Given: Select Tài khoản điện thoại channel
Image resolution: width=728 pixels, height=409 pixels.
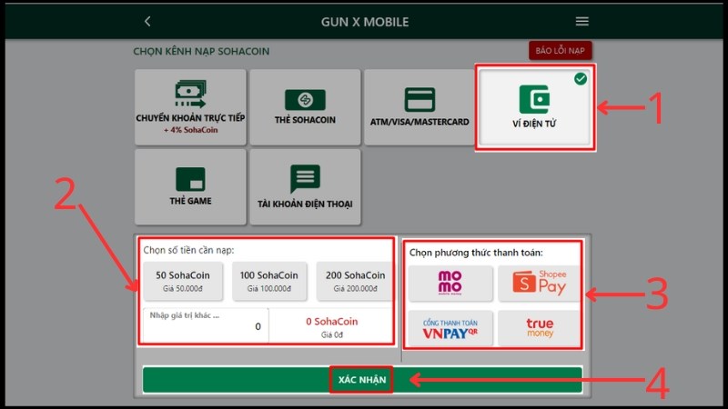Looking at the screenshot, I should [305, 187].
